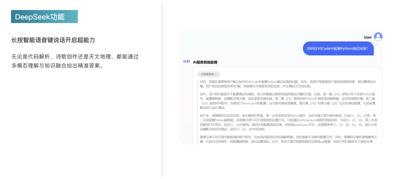Click the 多模态理解与知识融合 description line
The width and height of the screenshot is (401, 179).
57,65
